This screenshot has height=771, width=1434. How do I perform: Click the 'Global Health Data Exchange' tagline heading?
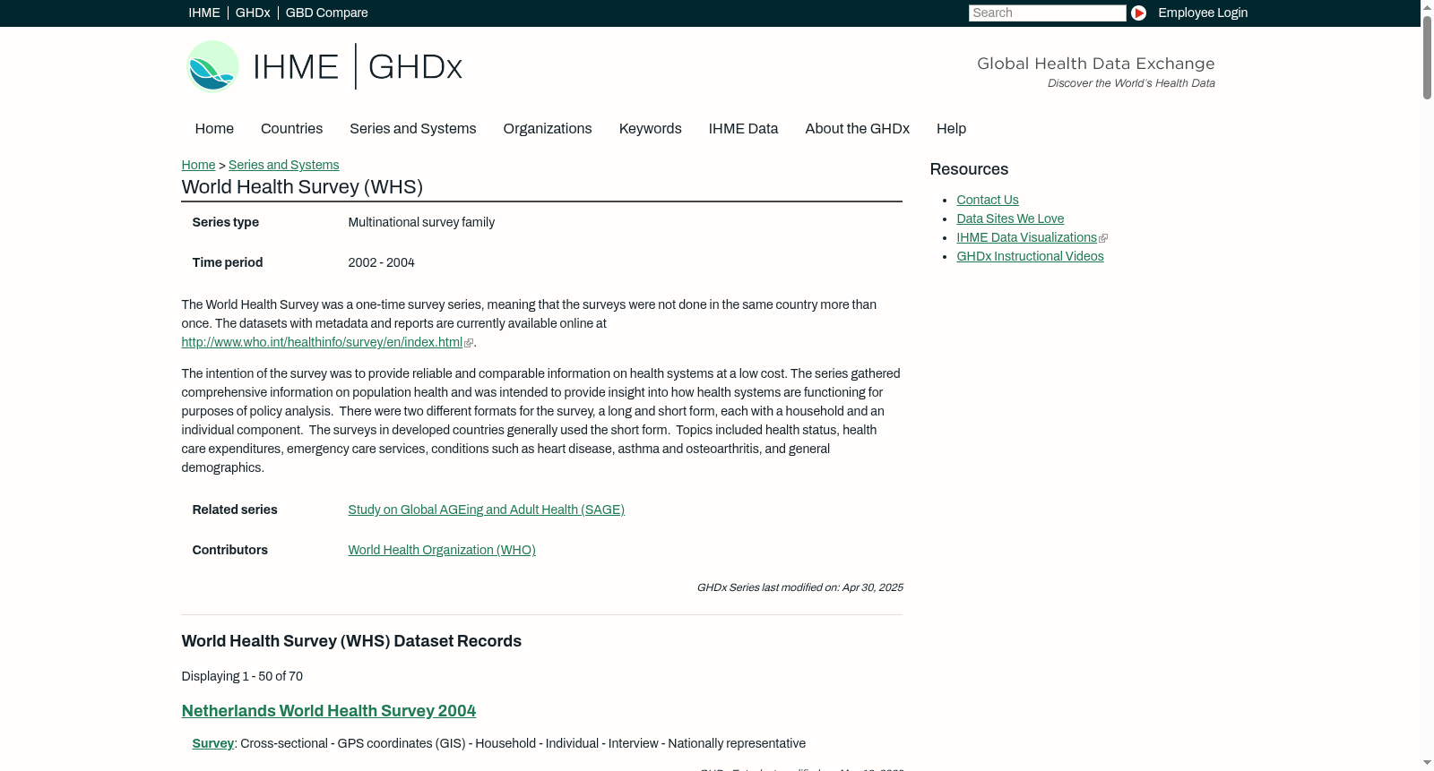click(x=1095, y=64)
